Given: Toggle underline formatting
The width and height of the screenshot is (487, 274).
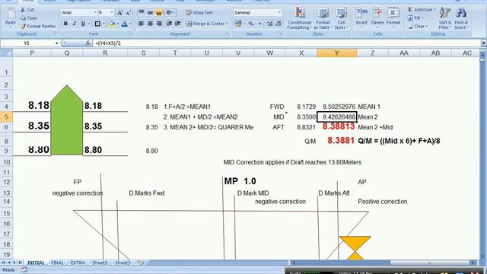Looking at the screenshot, I should point(83,24).
